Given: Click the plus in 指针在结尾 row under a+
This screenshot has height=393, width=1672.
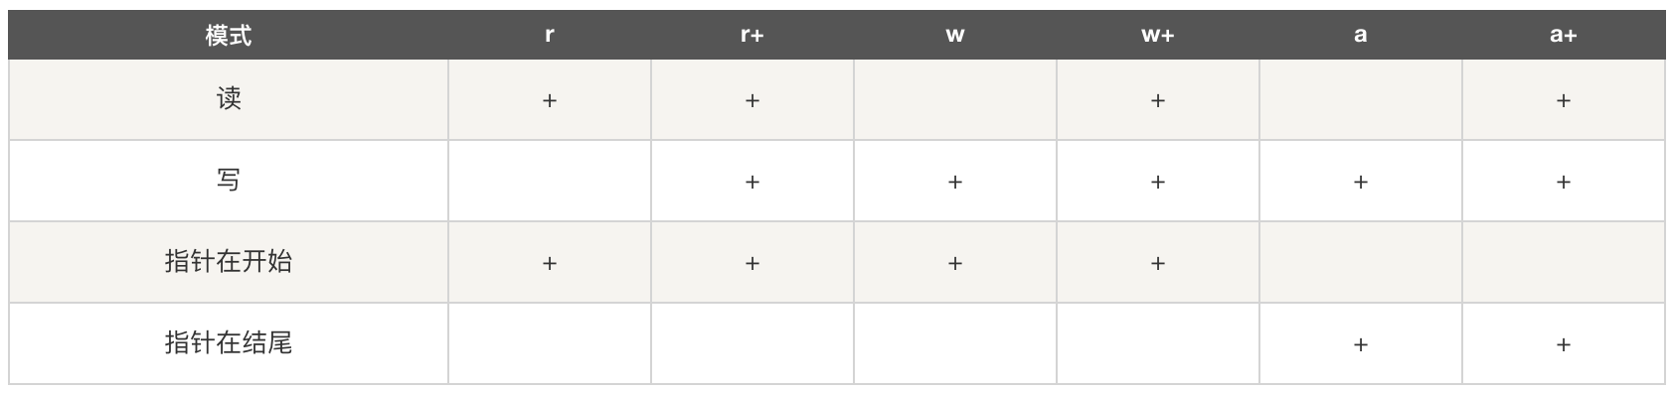Looking at the screenshot, I should coord(1564,344).
